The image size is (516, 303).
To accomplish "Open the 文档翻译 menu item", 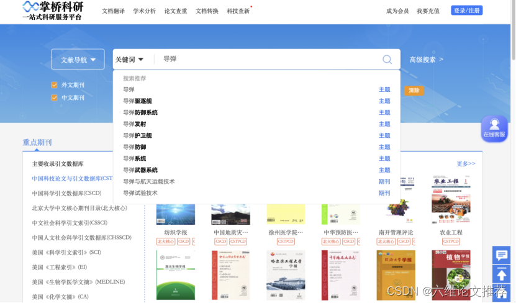I will 113,11.
